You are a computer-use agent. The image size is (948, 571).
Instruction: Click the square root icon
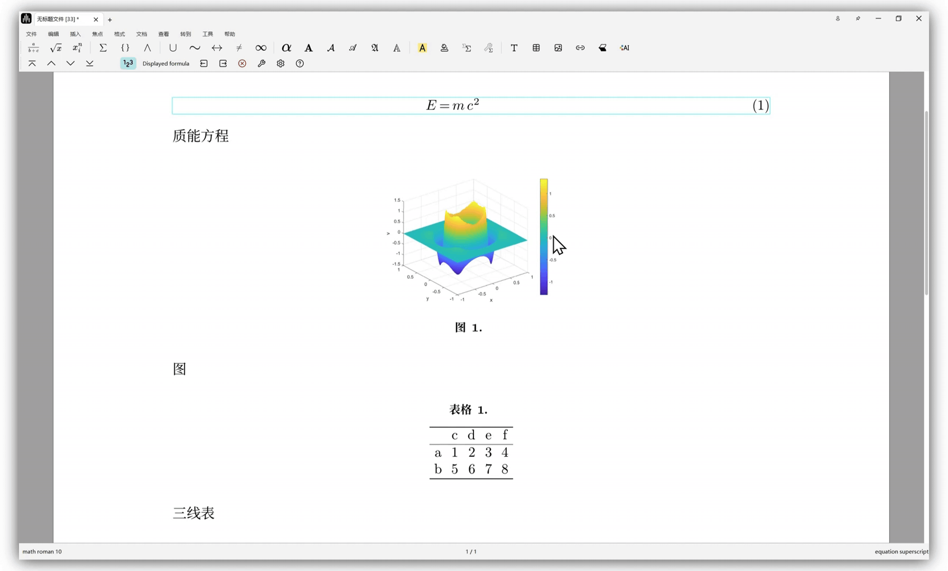tap(55, 48)
